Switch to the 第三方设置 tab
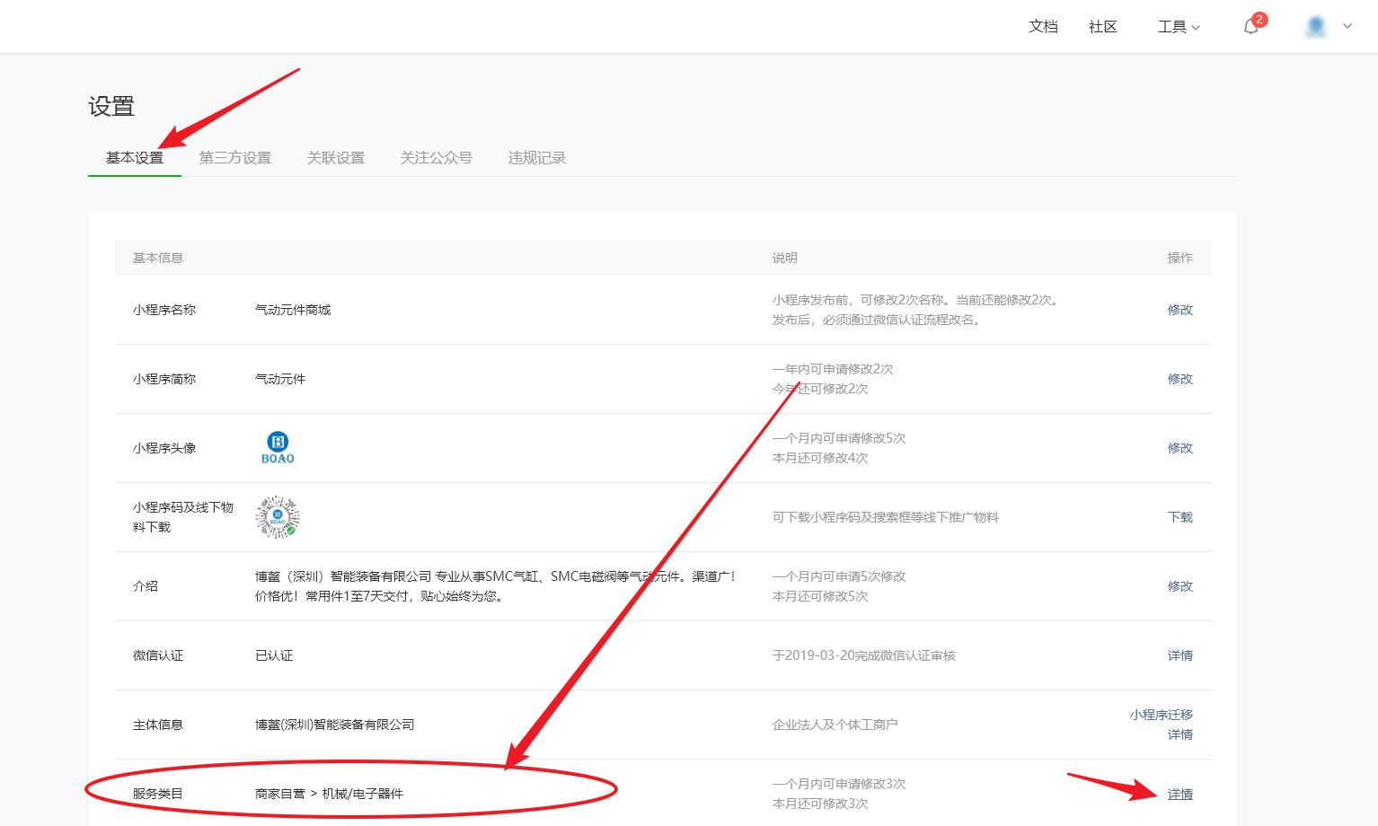 point(235,158)
